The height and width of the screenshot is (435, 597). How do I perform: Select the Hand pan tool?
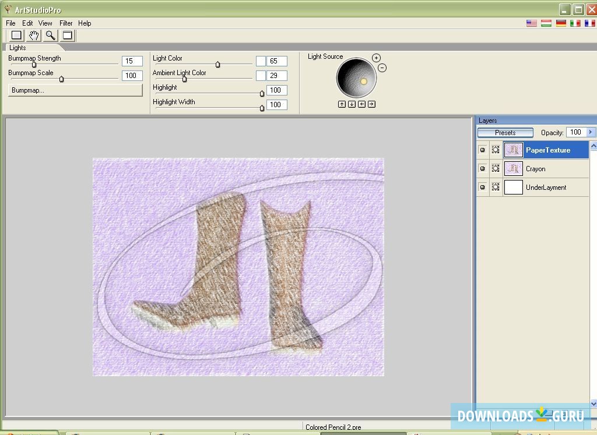[x=34, y=36]
